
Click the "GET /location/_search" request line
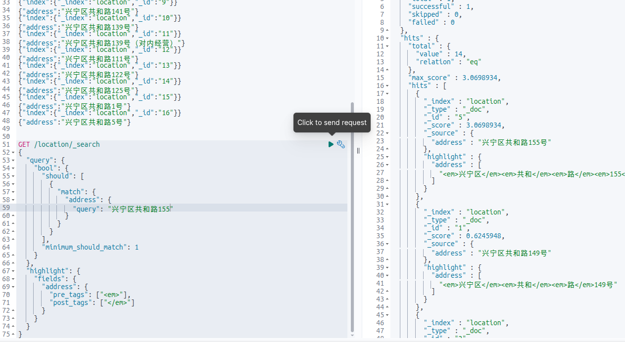click(59, 144)
